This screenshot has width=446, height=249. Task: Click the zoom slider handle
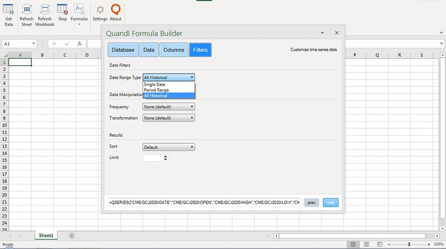409,245
